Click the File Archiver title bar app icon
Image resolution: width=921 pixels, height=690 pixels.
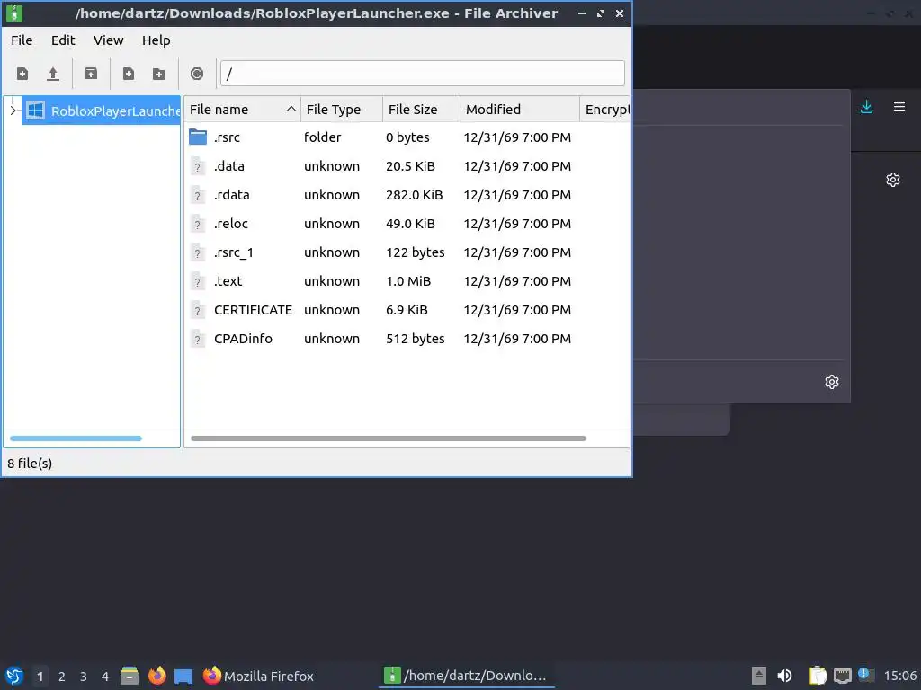(x=14, y=13)
